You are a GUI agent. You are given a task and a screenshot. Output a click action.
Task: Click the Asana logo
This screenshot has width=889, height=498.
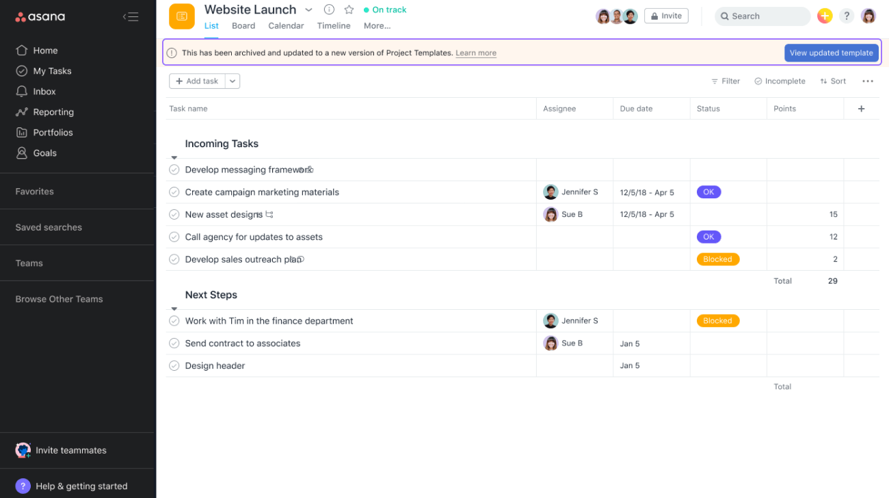(40, 16)
